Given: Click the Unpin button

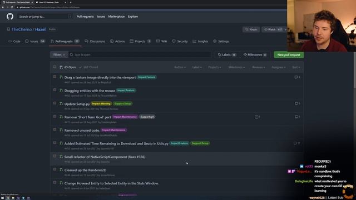Looking at the screenshot, I should 251,29.
